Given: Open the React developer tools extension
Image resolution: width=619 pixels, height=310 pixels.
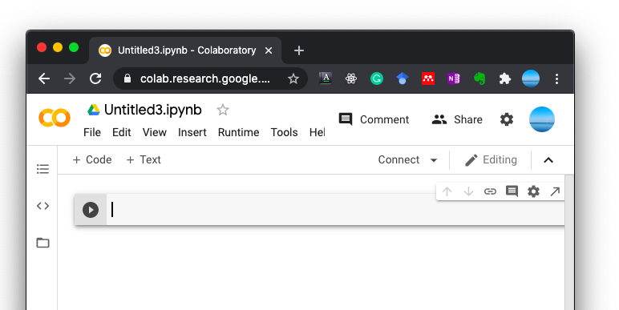Looking at the screenshot, I should [x=351, y=79].
